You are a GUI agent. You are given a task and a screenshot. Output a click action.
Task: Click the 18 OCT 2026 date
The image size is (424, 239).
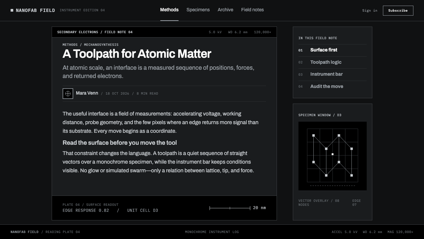[117, 94]
